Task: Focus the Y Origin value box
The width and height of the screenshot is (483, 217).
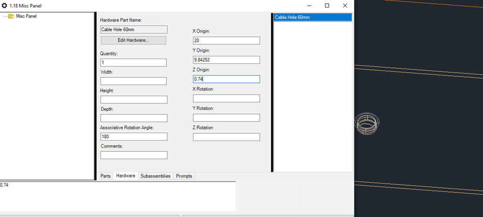Action: point(226,60)
